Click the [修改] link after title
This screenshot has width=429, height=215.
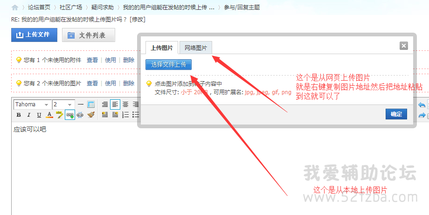(x=138, y=20)
